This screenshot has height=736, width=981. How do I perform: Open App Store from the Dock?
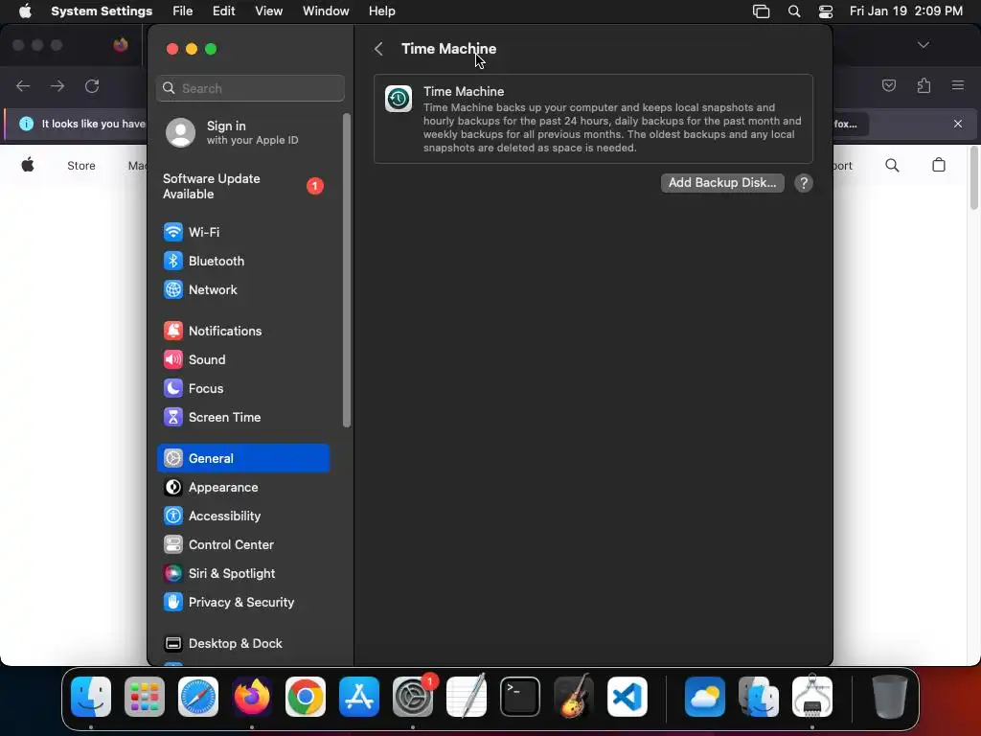coord(359,697)
